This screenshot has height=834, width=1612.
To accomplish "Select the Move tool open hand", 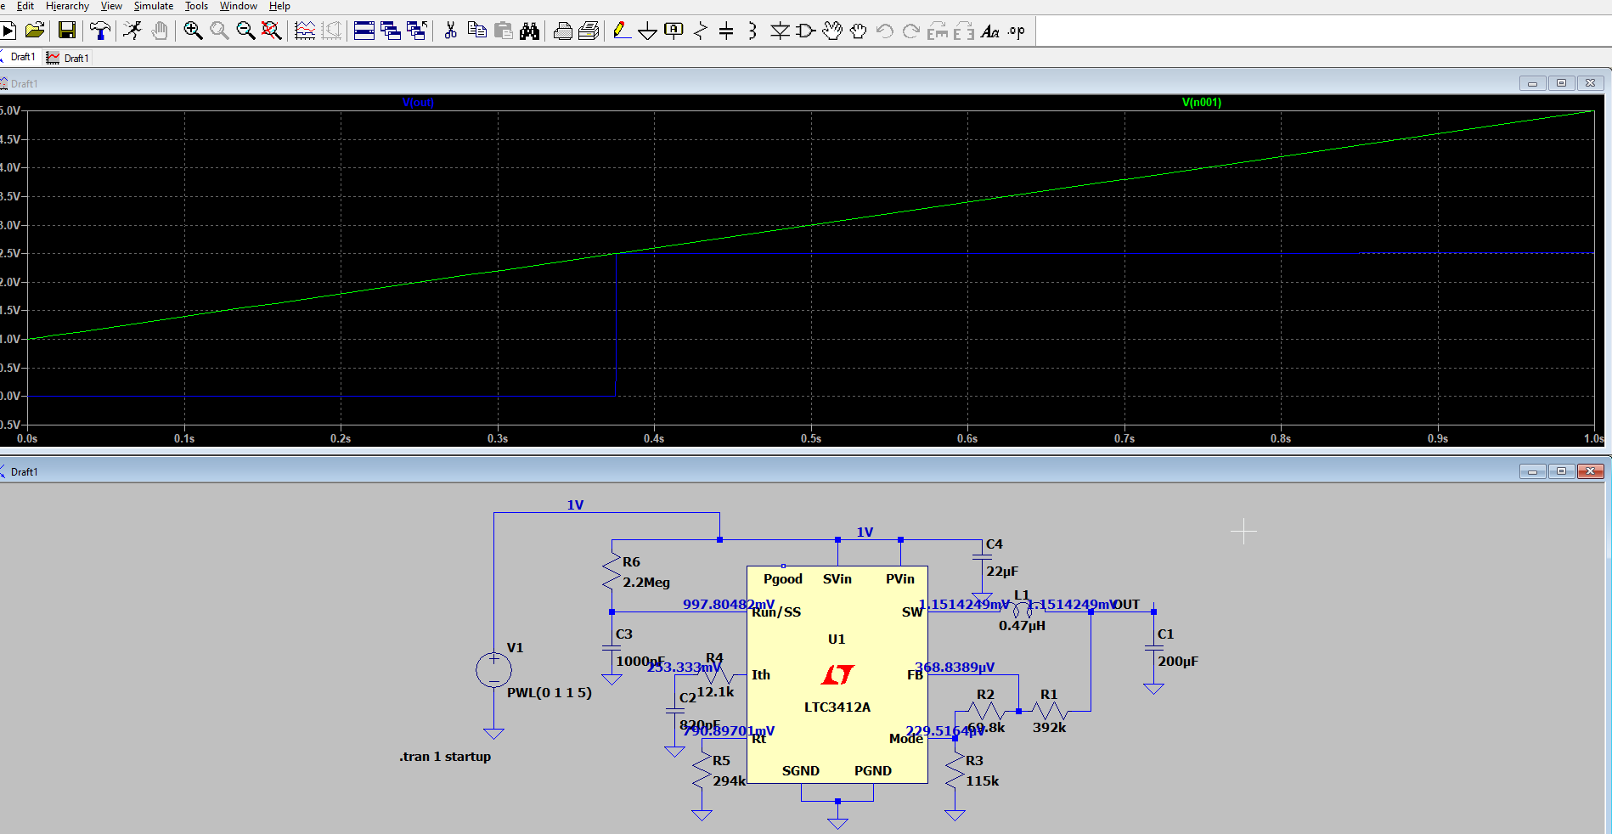I will click(832, 31).
